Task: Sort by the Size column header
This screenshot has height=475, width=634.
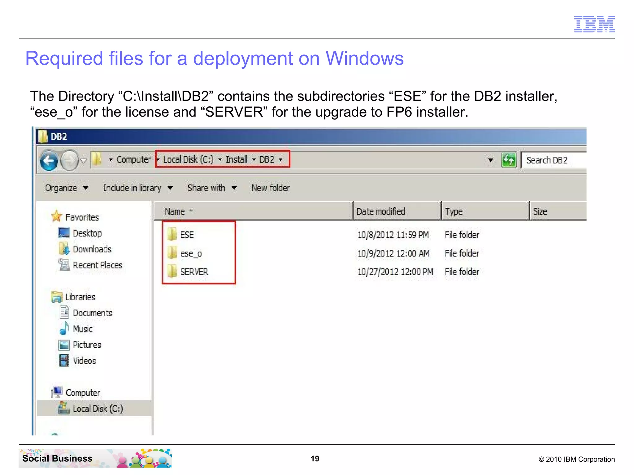Action: pos(558,211)
